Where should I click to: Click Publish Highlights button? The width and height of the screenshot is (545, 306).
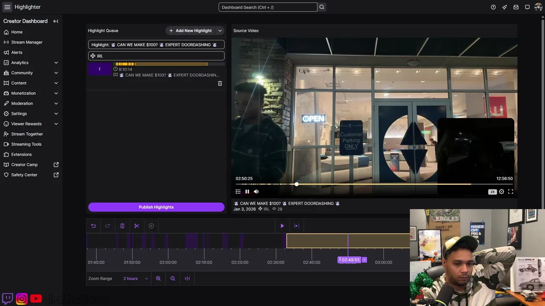tap(156, 207)
